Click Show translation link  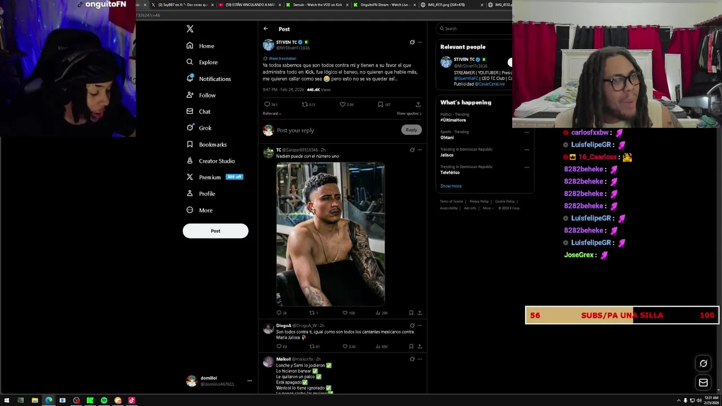[x=282, y=58]
